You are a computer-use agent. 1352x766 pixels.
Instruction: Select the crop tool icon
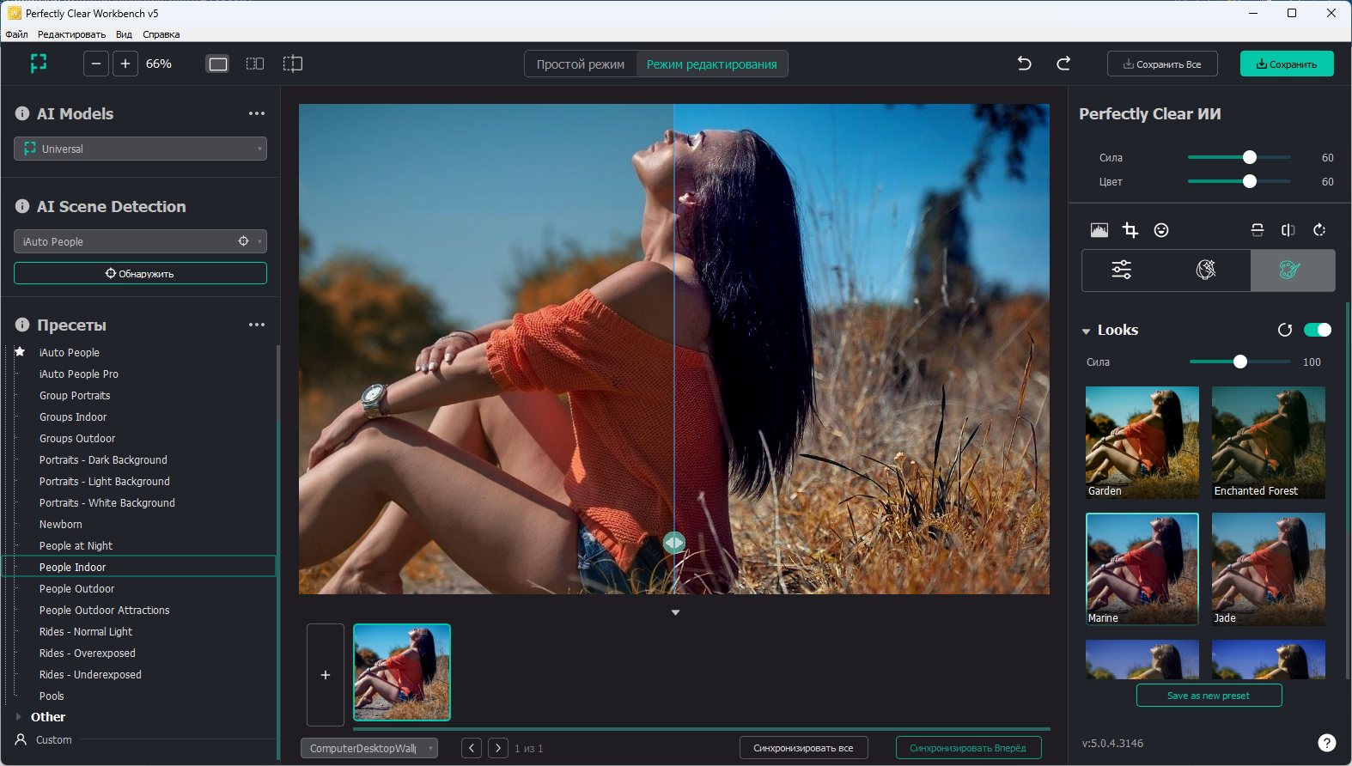1130,230
